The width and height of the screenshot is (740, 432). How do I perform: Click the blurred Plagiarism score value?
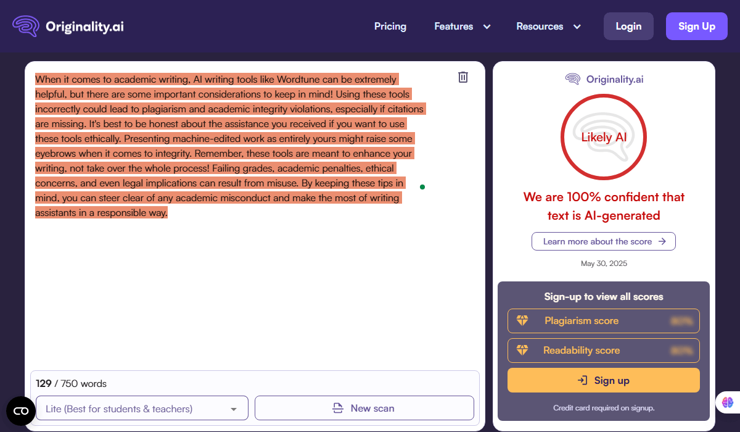tap(681, 321)
